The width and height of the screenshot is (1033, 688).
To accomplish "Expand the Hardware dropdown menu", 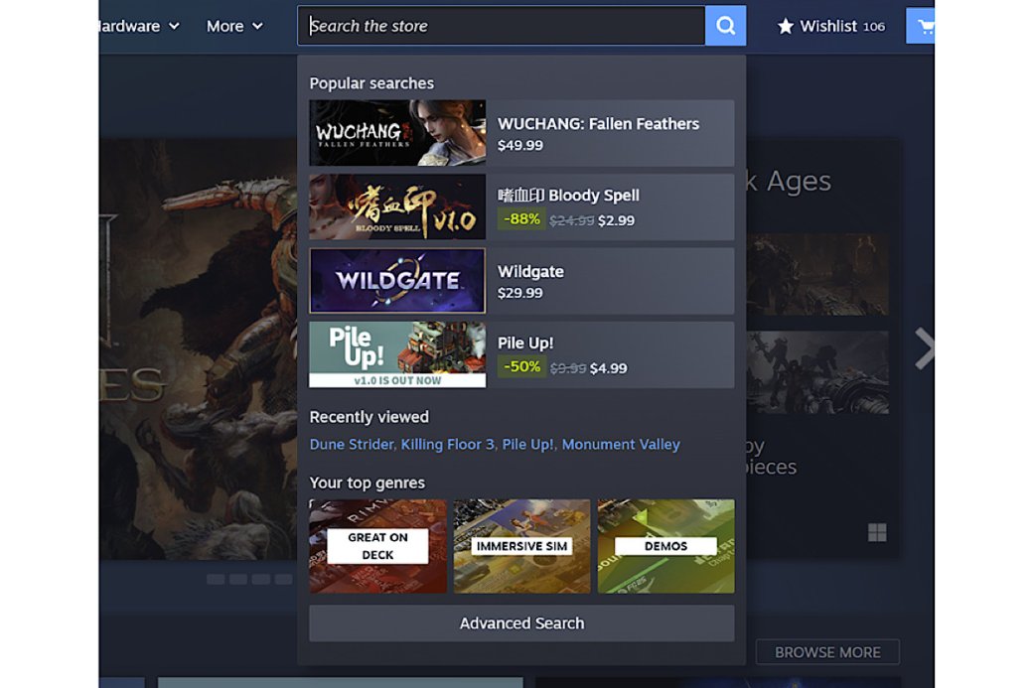I will tap(139, 27).
